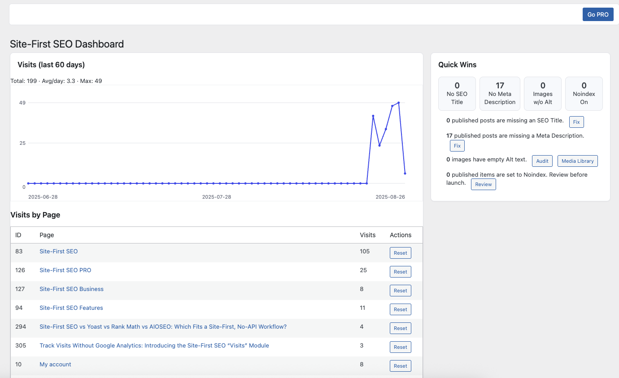
Task: Open the My account page link
Action: pos(55,365)
